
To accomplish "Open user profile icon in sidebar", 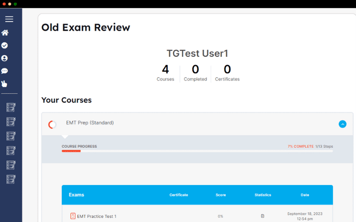I will click(x=4, y=58).
